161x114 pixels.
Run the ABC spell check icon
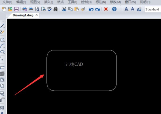50,9
